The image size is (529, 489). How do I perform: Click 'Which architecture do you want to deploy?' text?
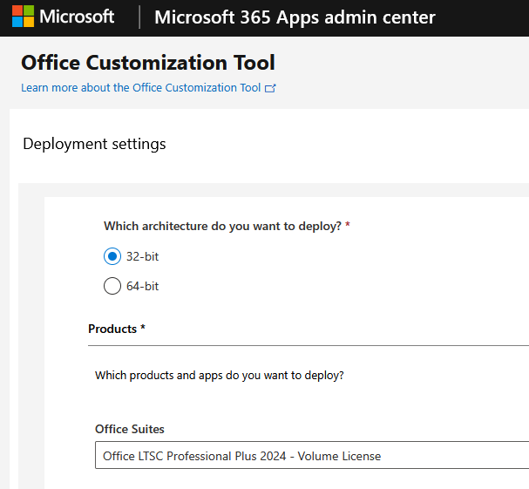pyautogui.click(x=222, y=226)
